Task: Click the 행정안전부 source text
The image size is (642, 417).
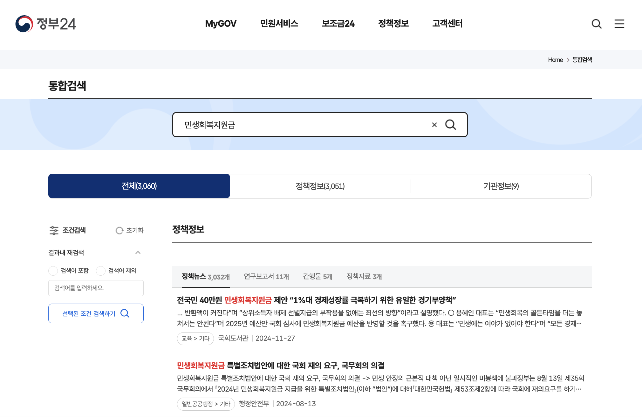Action: [254, 404]
